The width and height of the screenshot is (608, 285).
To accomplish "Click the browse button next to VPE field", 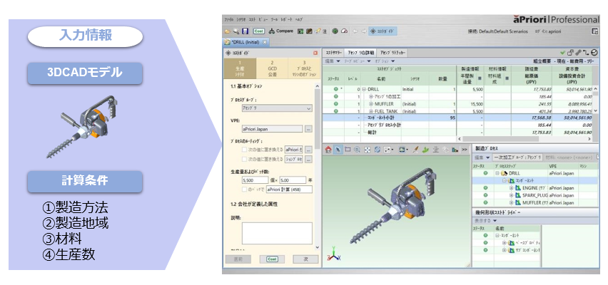I will (x=308, y=129).
